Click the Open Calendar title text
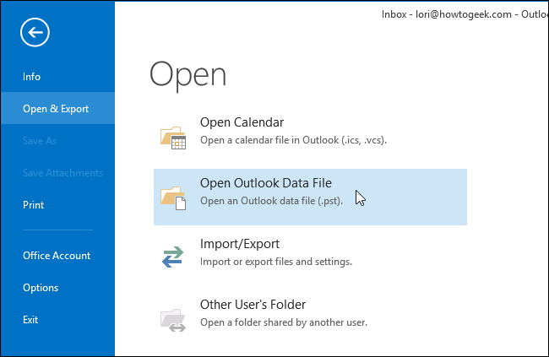Image resolution: width=549 pixels, height=357 pixels. [x=242, y=122]
